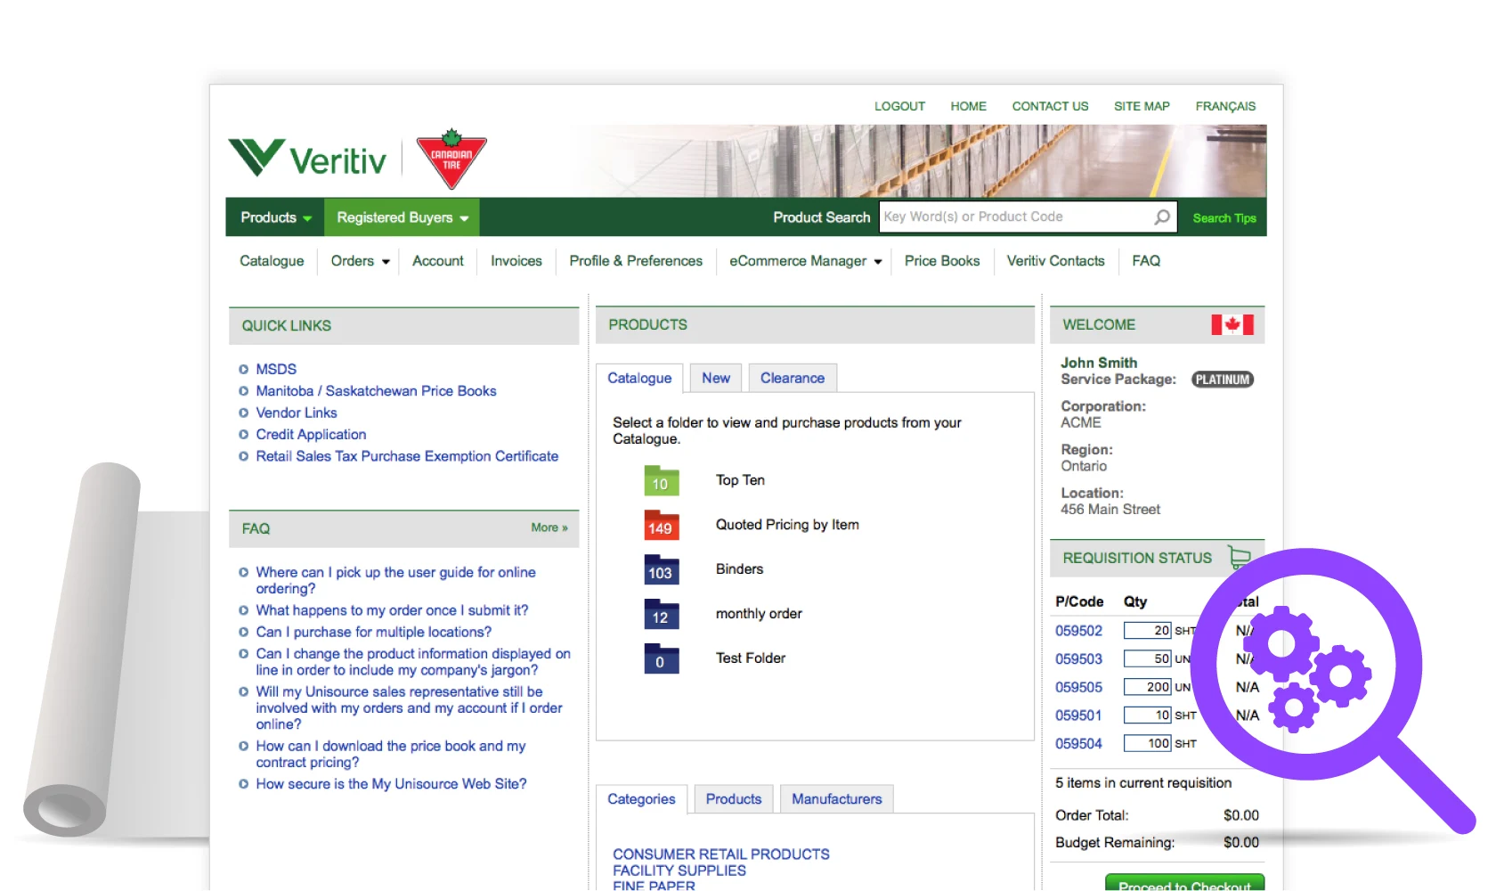Click the magnifying glass search icon
This screenshot has height=891, width=1496.
click(x=1160, y=217)
